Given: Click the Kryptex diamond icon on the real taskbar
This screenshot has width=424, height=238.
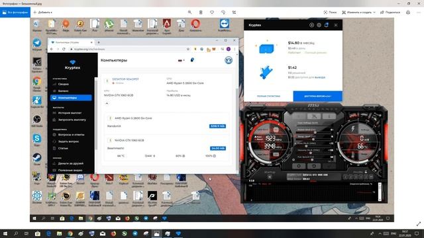Looking at the screenshot, I should 178,233.
